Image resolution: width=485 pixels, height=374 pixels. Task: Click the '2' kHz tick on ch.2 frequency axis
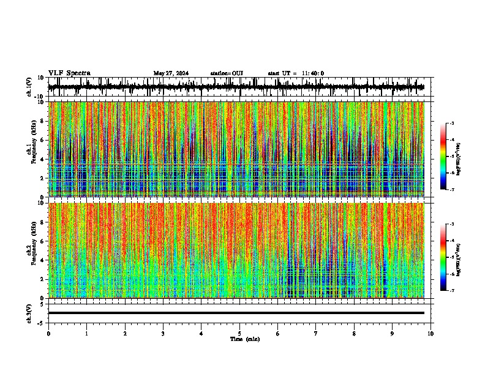coord(42,279)
